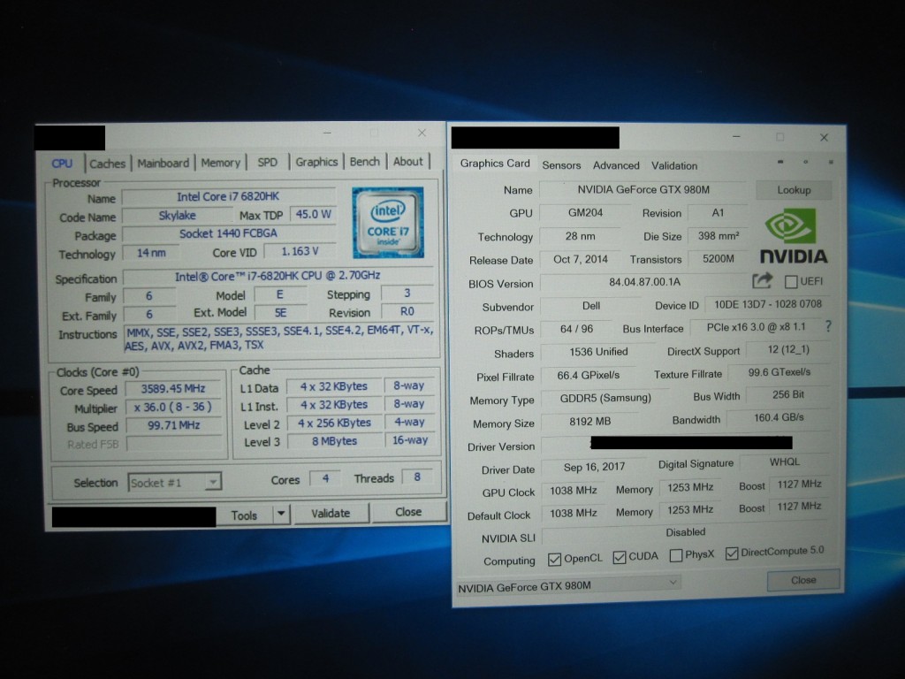This screenshot has width=905, height=679.
Task: Click the Driver Date value Sep 16, 2017
Action: (594, 467)
